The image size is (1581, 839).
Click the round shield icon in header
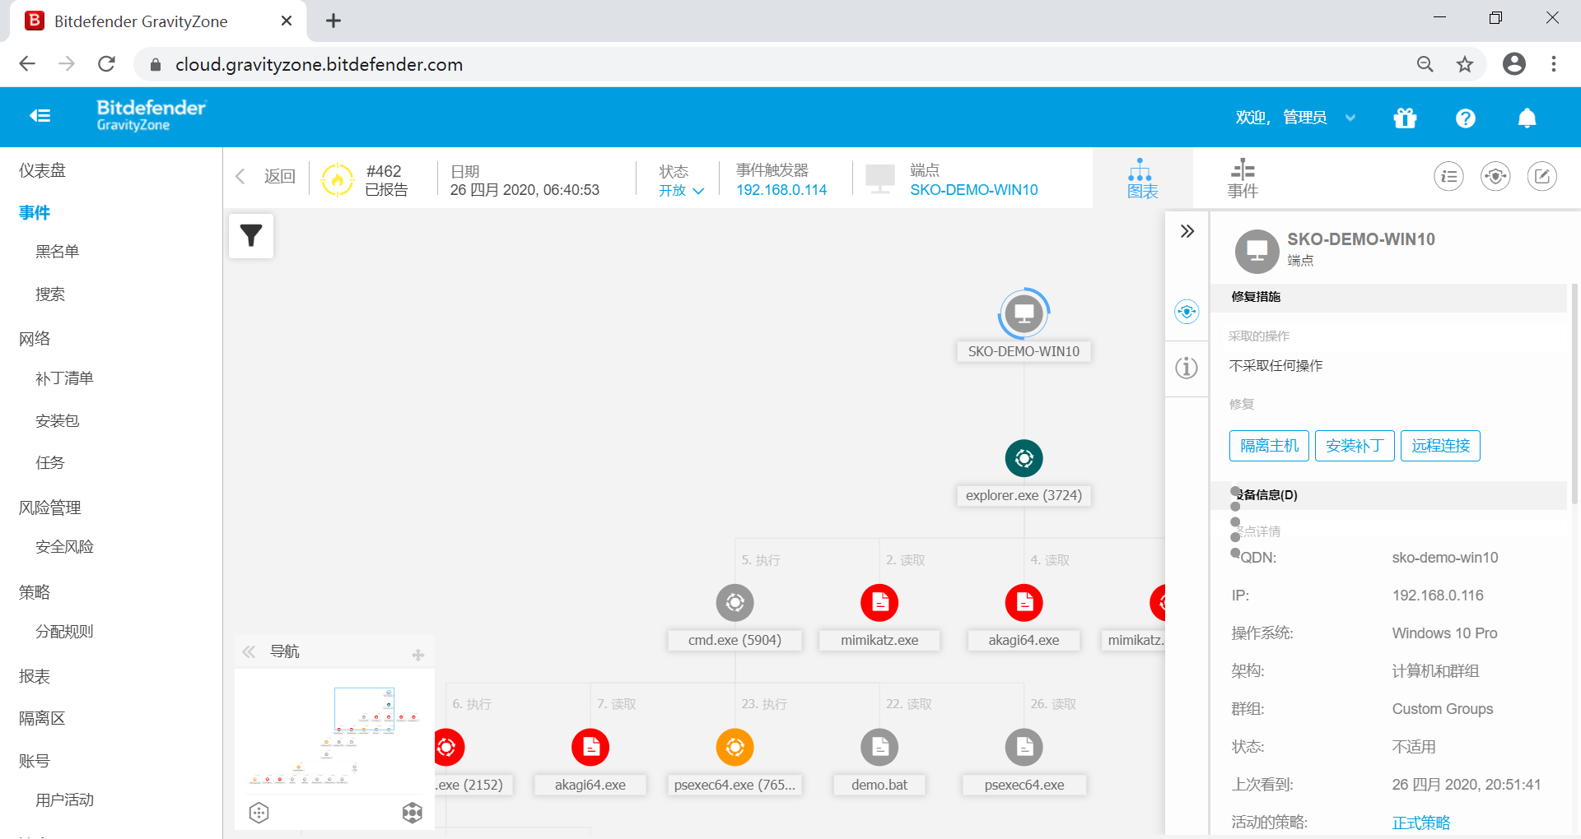(x=1495, y=176)
